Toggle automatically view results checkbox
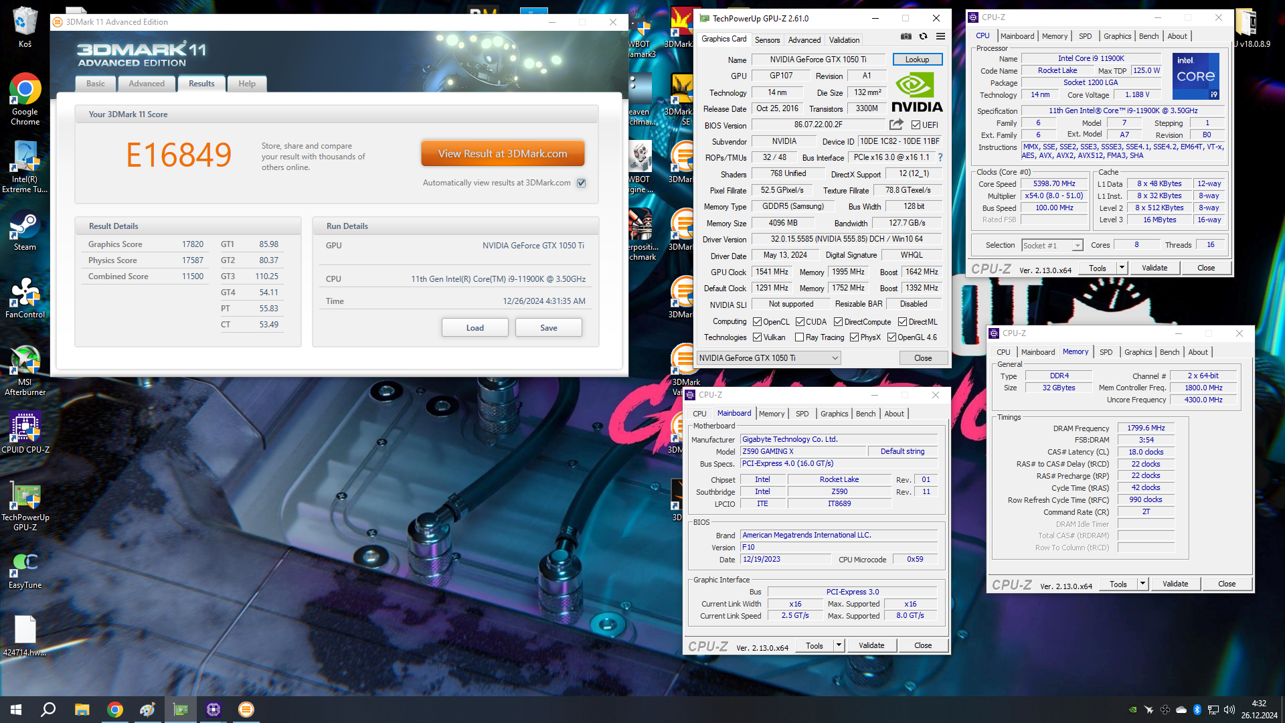Screen dimensions: 1285x723 point(581,183)
